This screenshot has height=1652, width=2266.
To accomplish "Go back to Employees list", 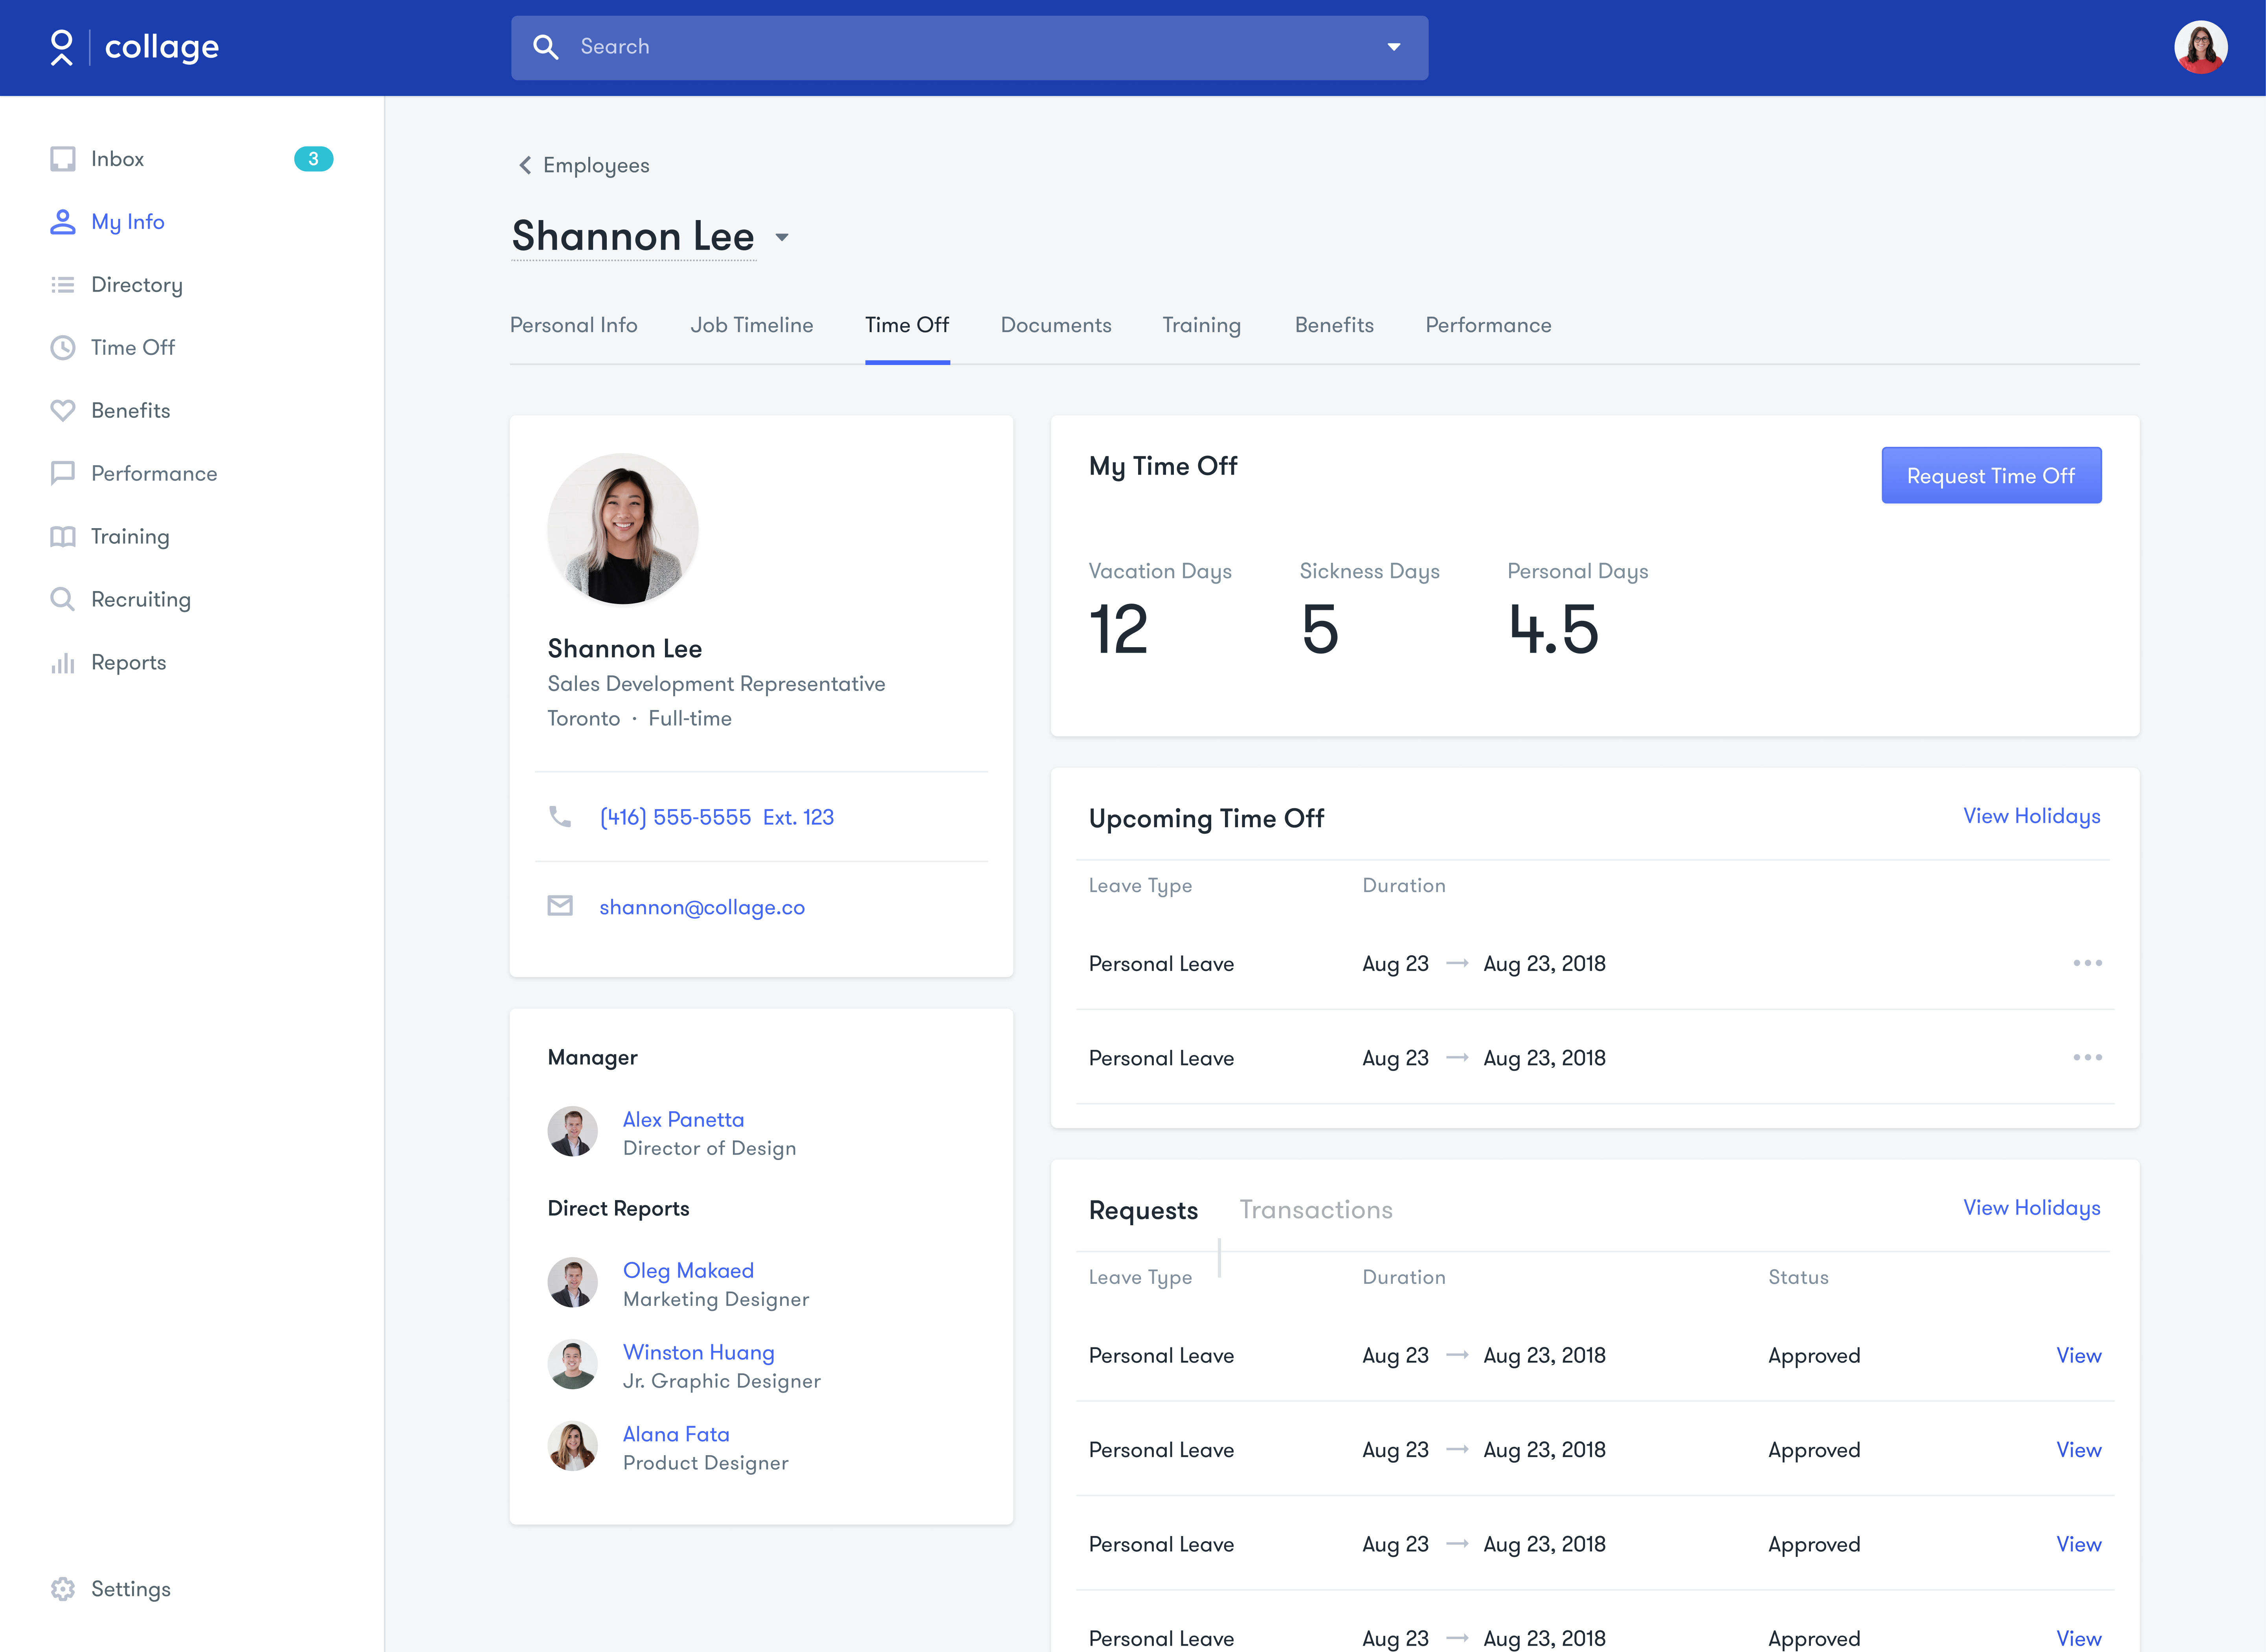I will point(584,166).
